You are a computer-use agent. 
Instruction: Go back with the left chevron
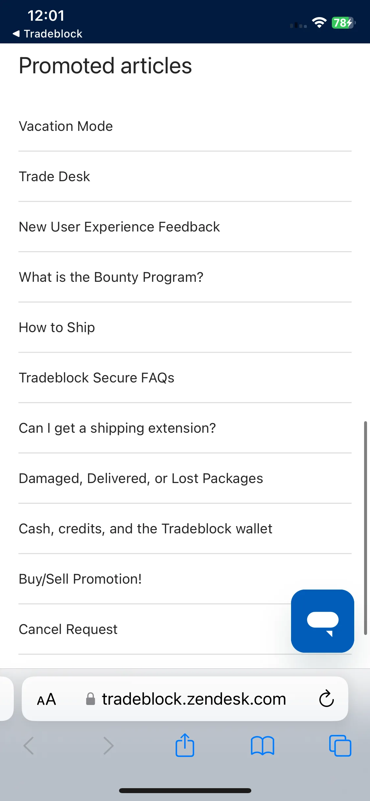[29, 745]
